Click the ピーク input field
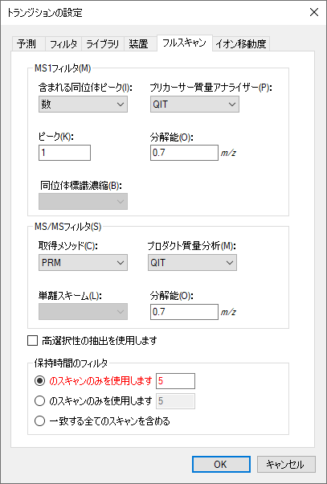This screenshot has height=484, width=327. tap(64, 153)
